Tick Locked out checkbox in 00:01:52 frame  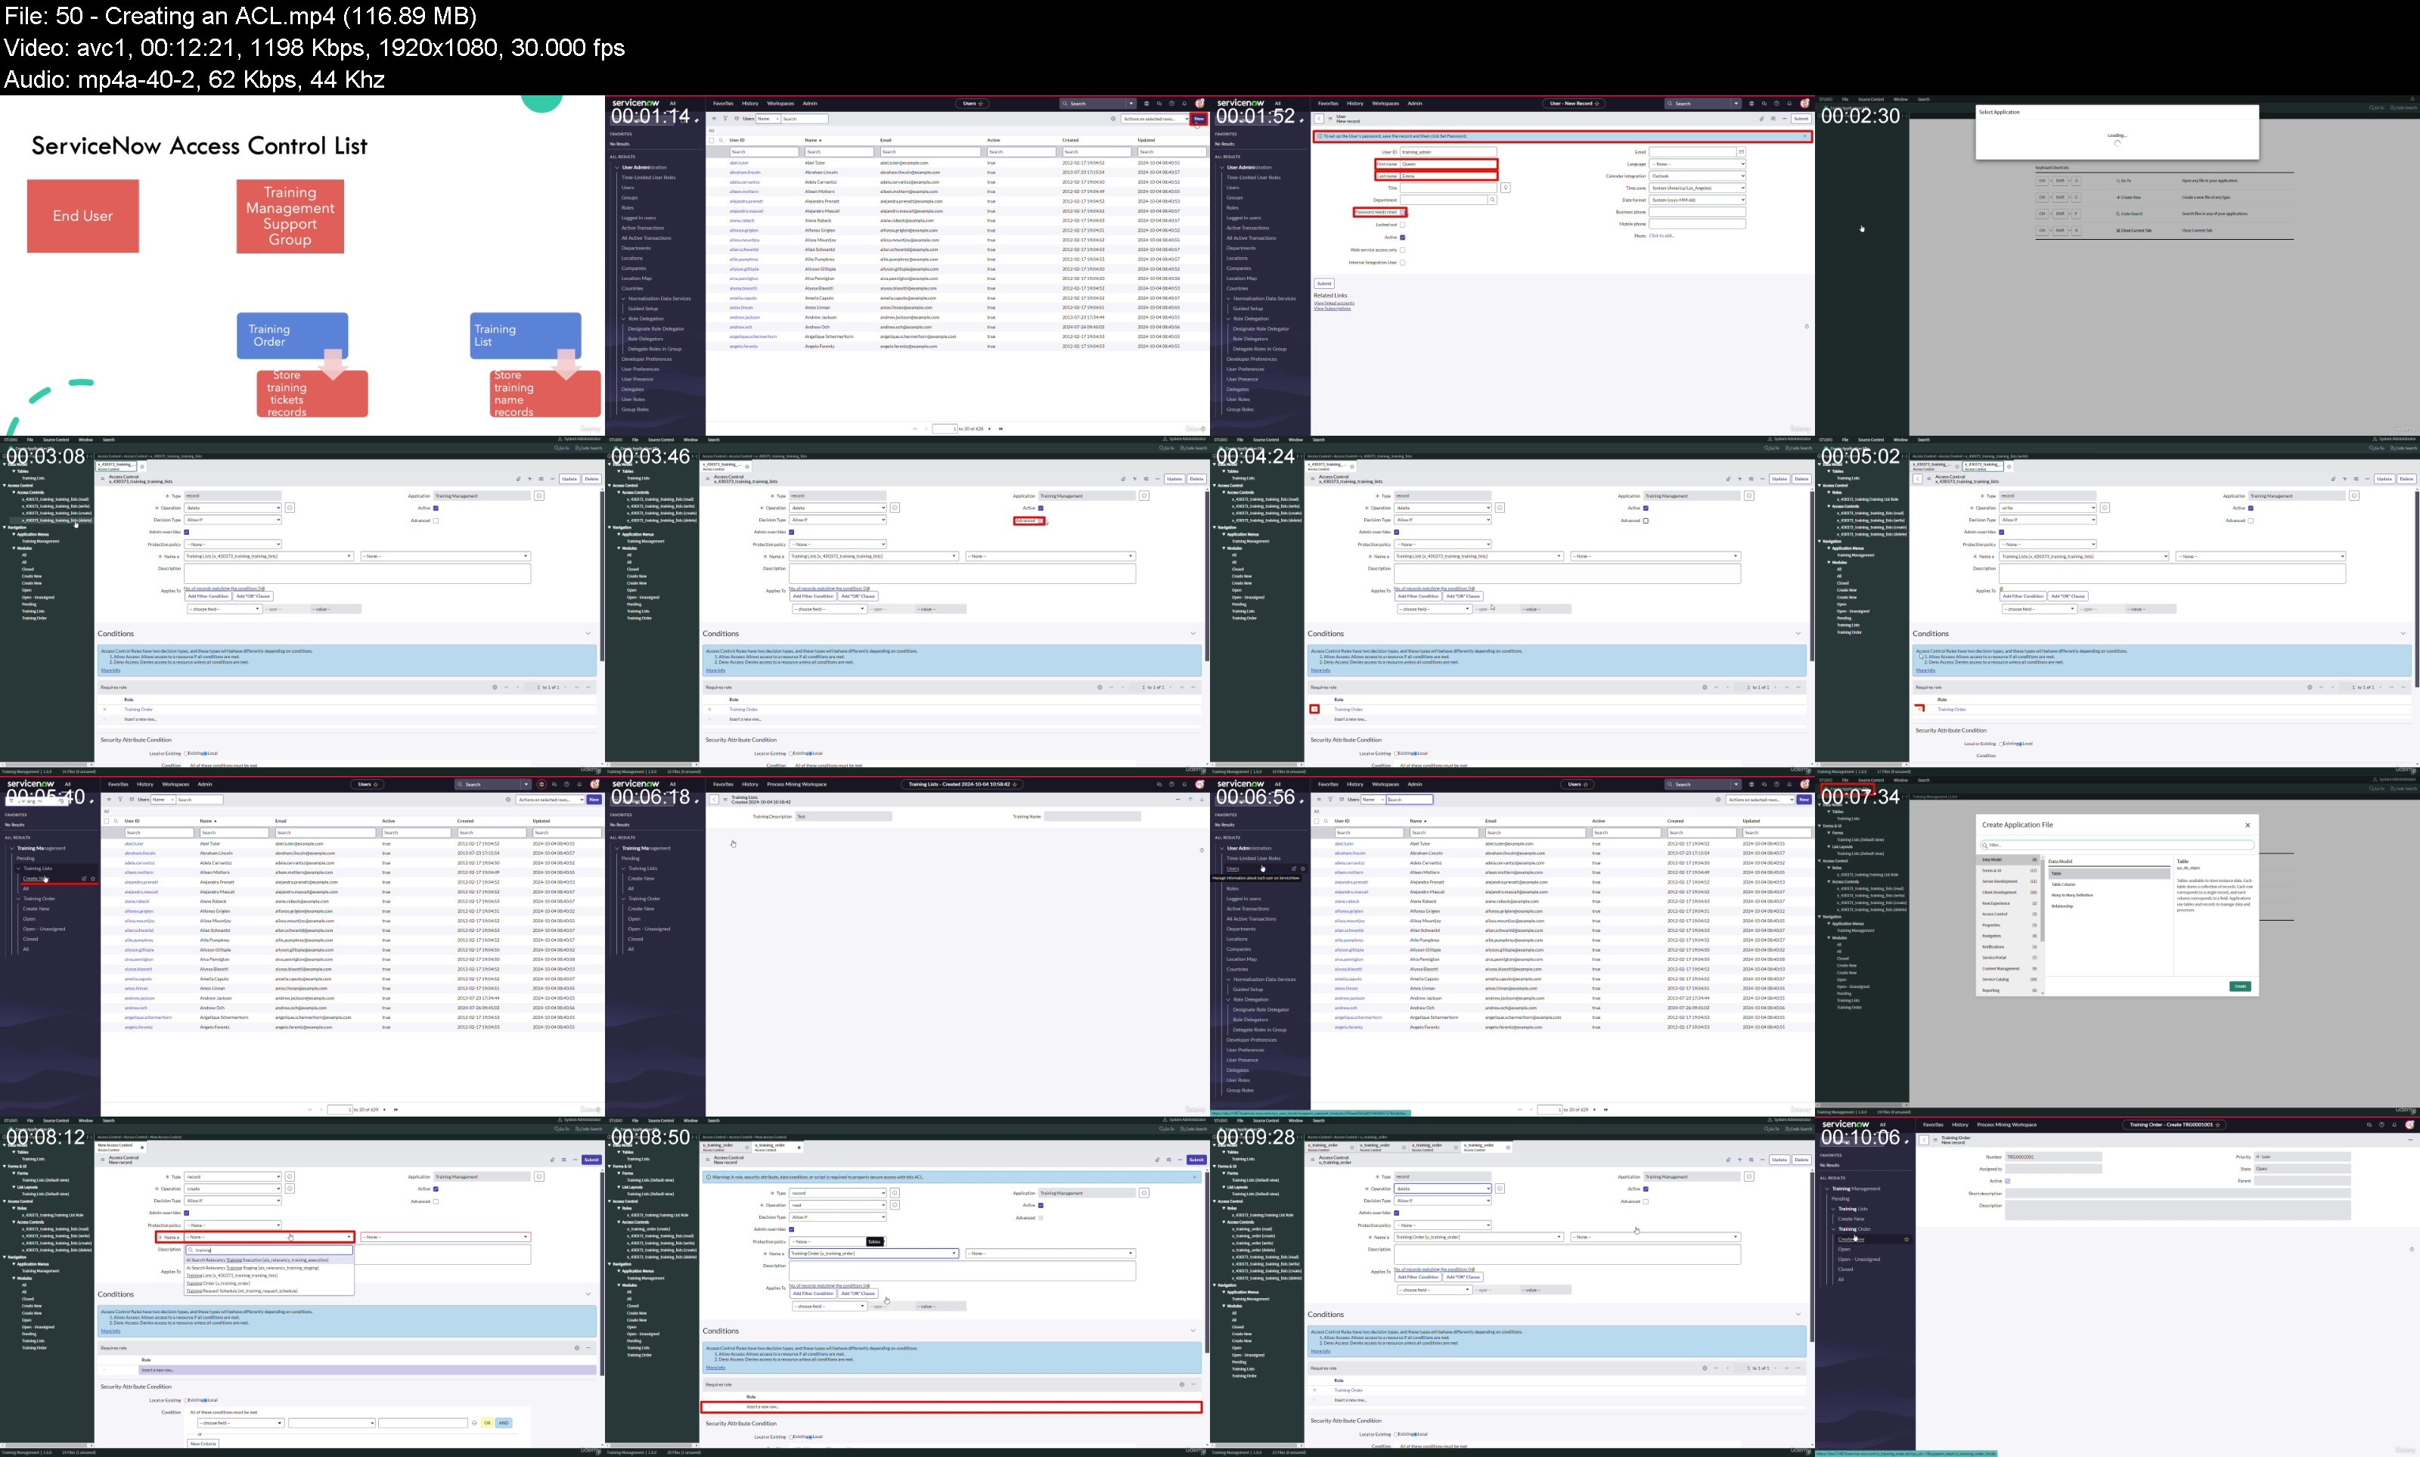click(1402, 225)
